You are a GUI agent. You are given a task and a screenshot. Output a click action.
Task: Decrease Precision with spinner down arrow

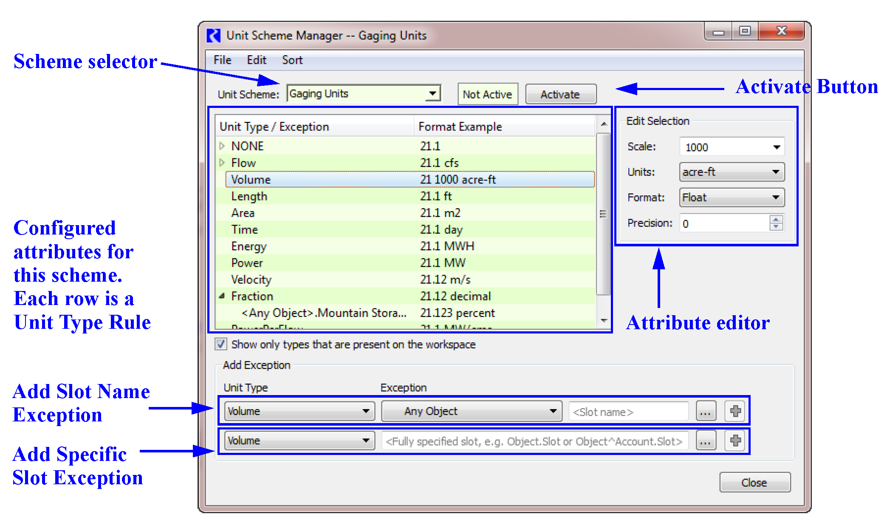click(x=776, y=226)
